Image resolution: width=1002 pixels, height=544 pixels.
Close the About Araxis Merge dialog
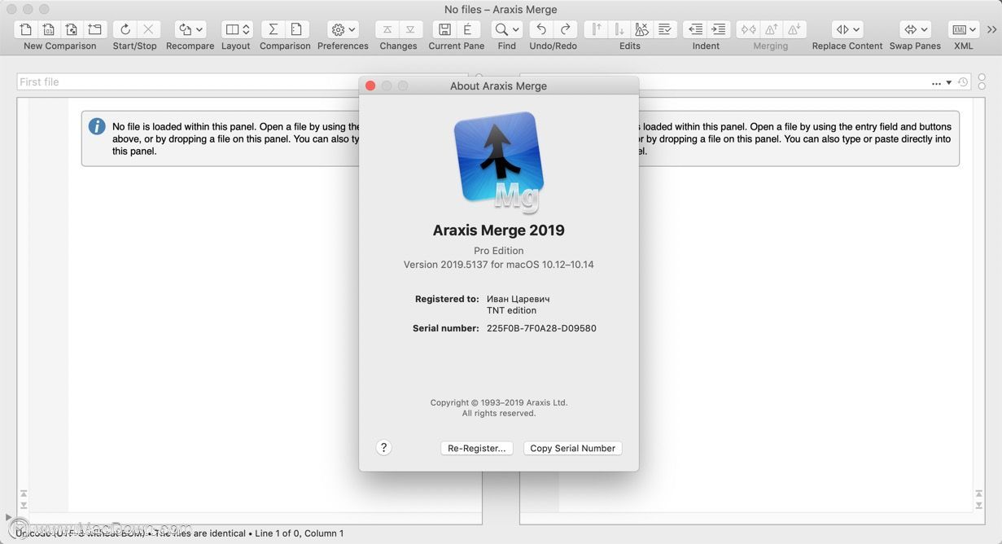point(370,86)
